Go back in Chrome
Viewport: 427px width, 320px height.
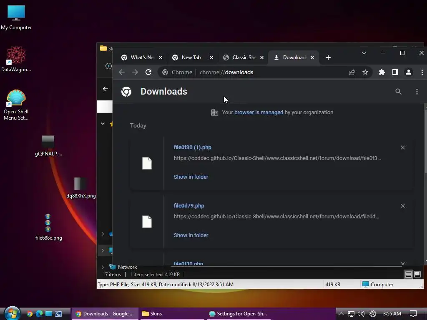click(x=122, y=72)
